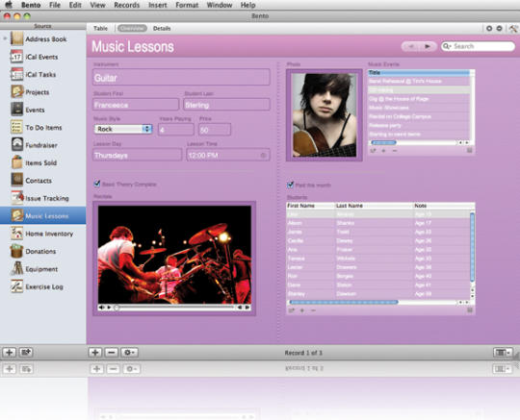Click the Lesson Time field 12:00 PM
The image size is (520, 420).
coord(228,155)
